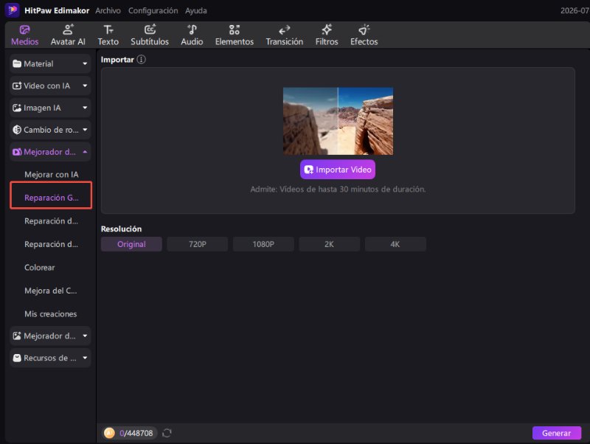Click the info icon beside Importar
590x444 pixels.
pyautogui.click(x=141, y=60)
